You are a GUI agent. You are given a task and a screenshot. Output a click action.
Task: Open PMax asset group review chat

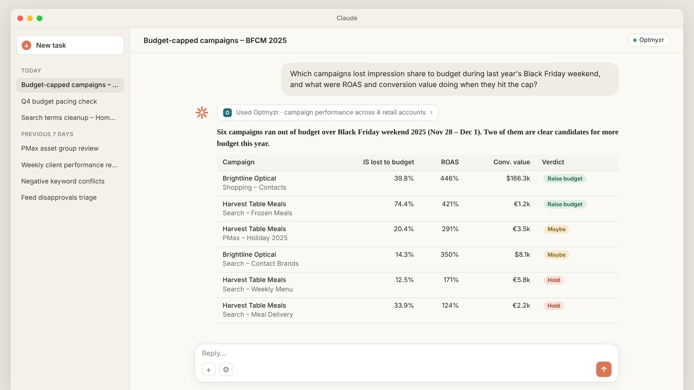(x=70, y=148)
